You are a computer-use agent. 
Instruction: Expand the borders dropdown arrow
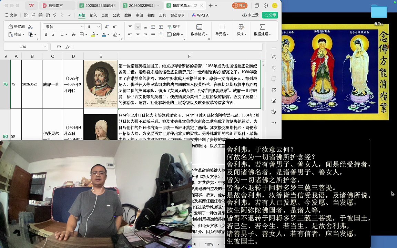click(86, 35)
